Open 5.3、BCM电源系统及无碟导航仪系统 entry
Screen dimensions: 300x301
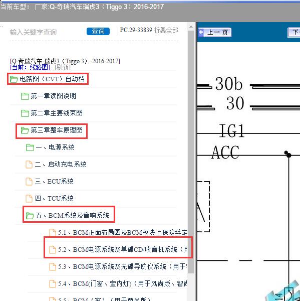pos(123,267)
